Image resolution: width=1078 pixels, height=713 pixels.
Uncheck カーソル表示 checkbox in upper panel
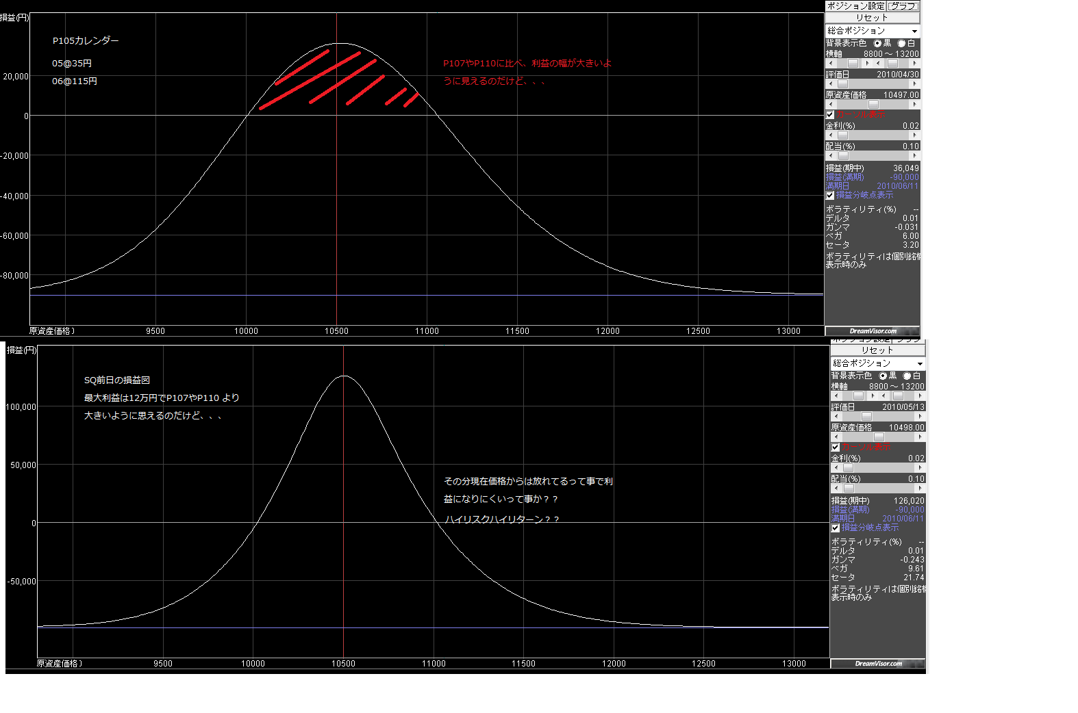coord(830,115)
